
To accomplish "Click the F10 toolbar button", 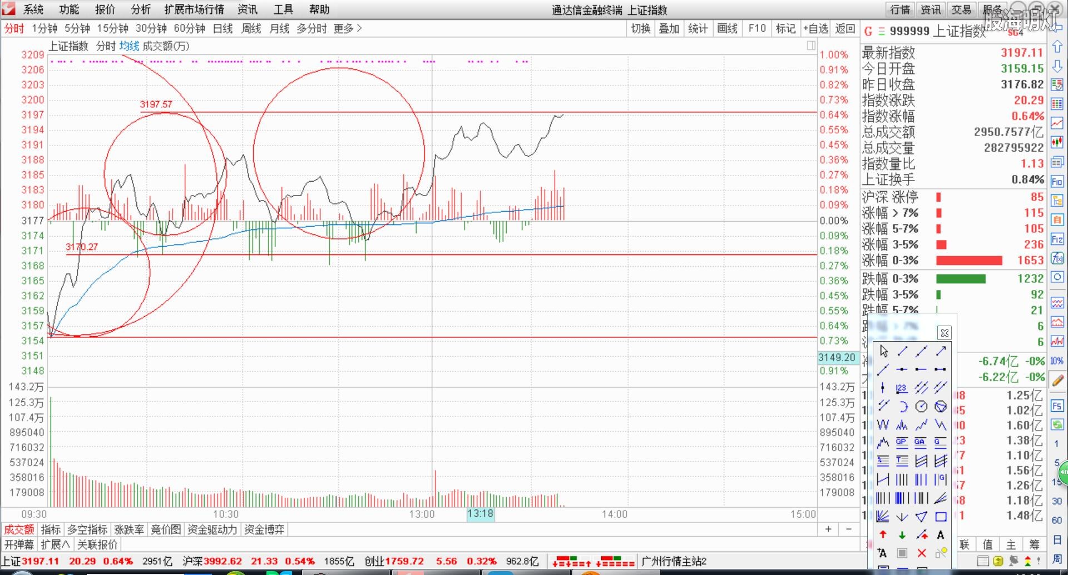I will [x=757, y=28].
